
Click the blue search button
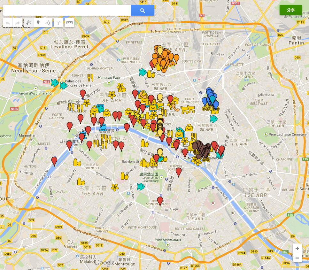tap(143, 10)
